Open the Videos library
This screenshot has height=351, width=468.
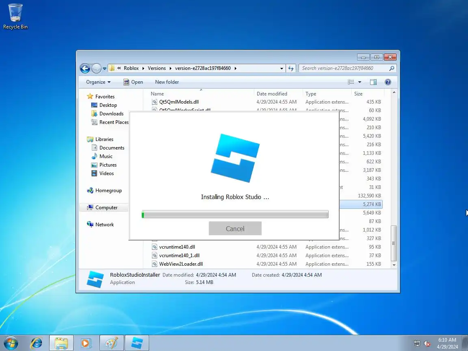[x=102, y=173]
